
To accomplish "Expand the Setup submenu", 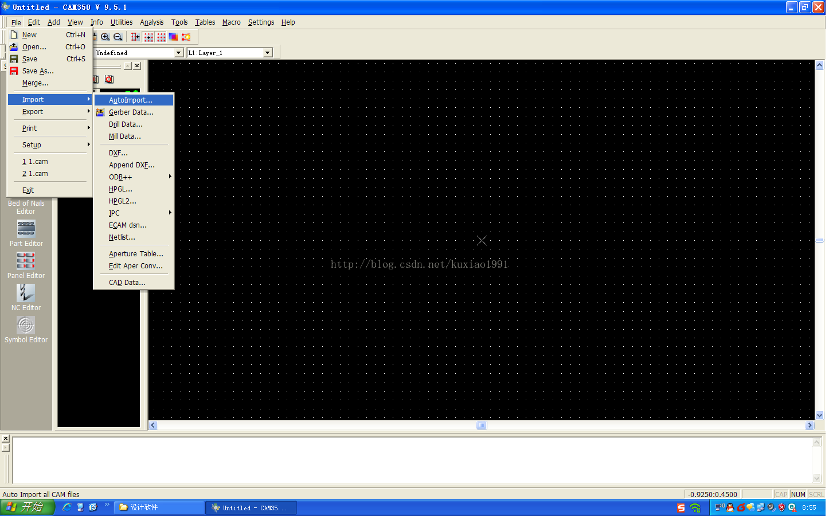I will tap(50, 145).
